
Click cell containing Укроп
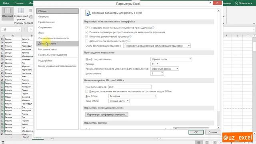coord(27,124)
